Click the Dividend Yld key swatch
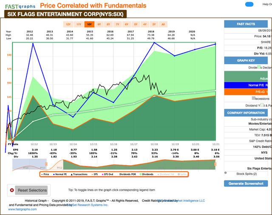This screenshot has height=215, width=272. click(x=262, y=105)
